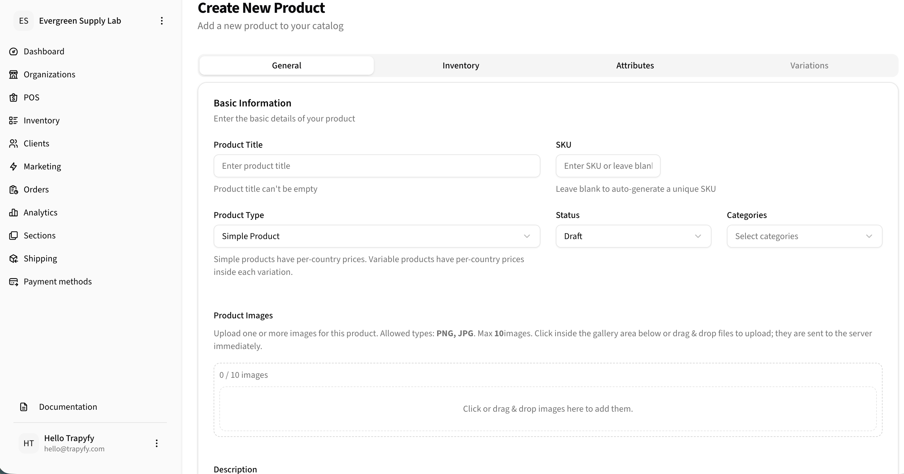Click the Hello Trapyfy user name
Screen dimensions: 904x474
(x=69, y=438)
